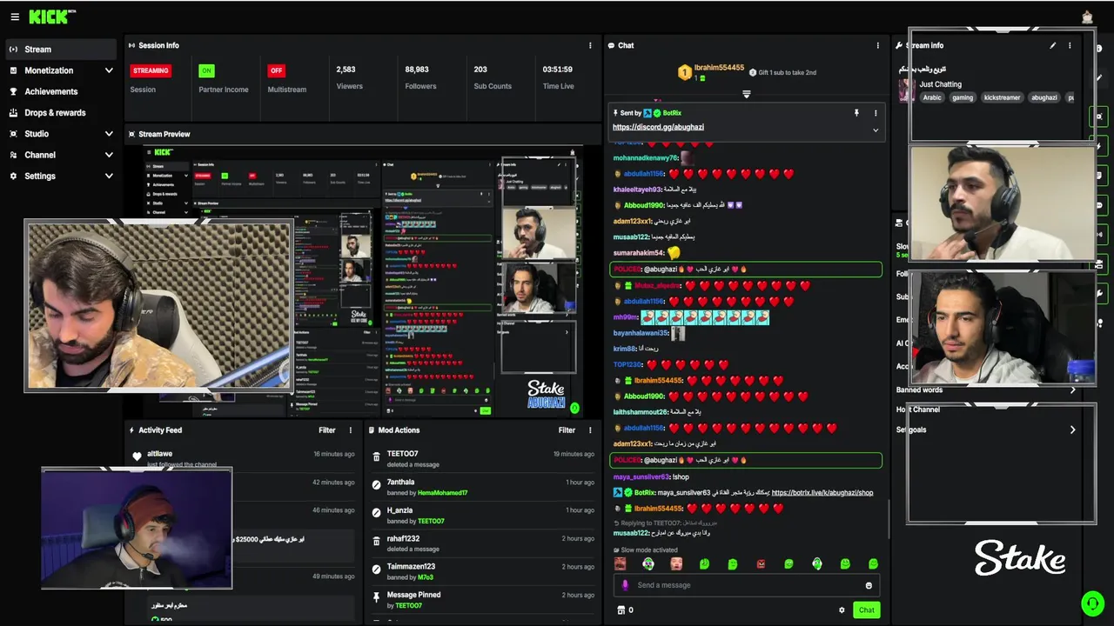1114x626 pixels.
Task: Open the discord.gg/abughazi link
Action: pyautogui.click(x=658, y=127)
